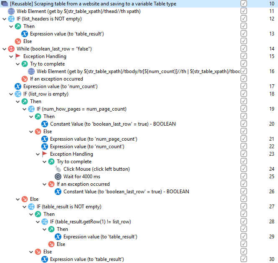Click Expression value icon on line 30
278x263 pixels.
click(45, 259)
